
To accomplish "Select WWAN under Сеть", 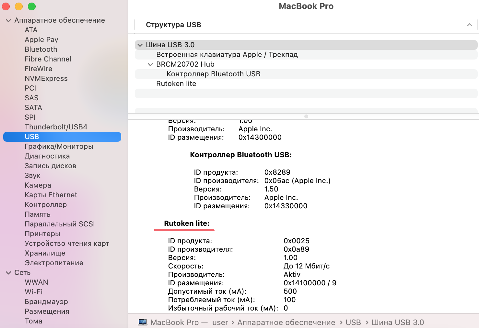I will click(x=36, y=282).
